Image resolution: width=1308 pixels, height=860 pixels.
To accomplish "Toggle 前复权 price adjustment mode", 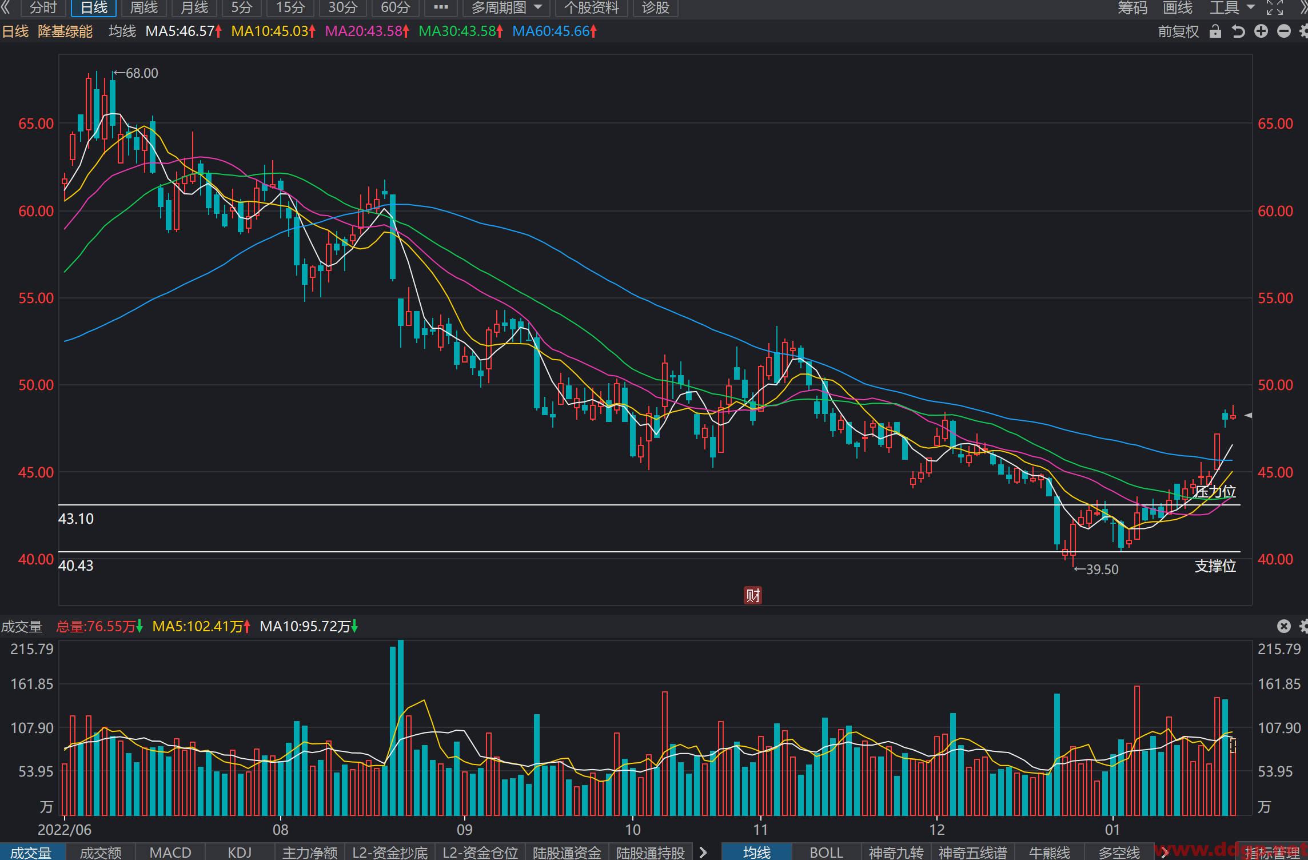I will coord(1178,31).
